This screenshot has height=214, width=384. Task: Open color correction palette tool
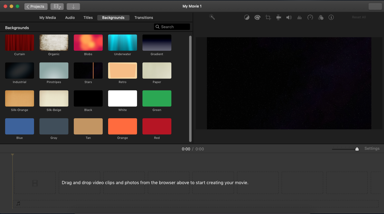pos(257,17)
